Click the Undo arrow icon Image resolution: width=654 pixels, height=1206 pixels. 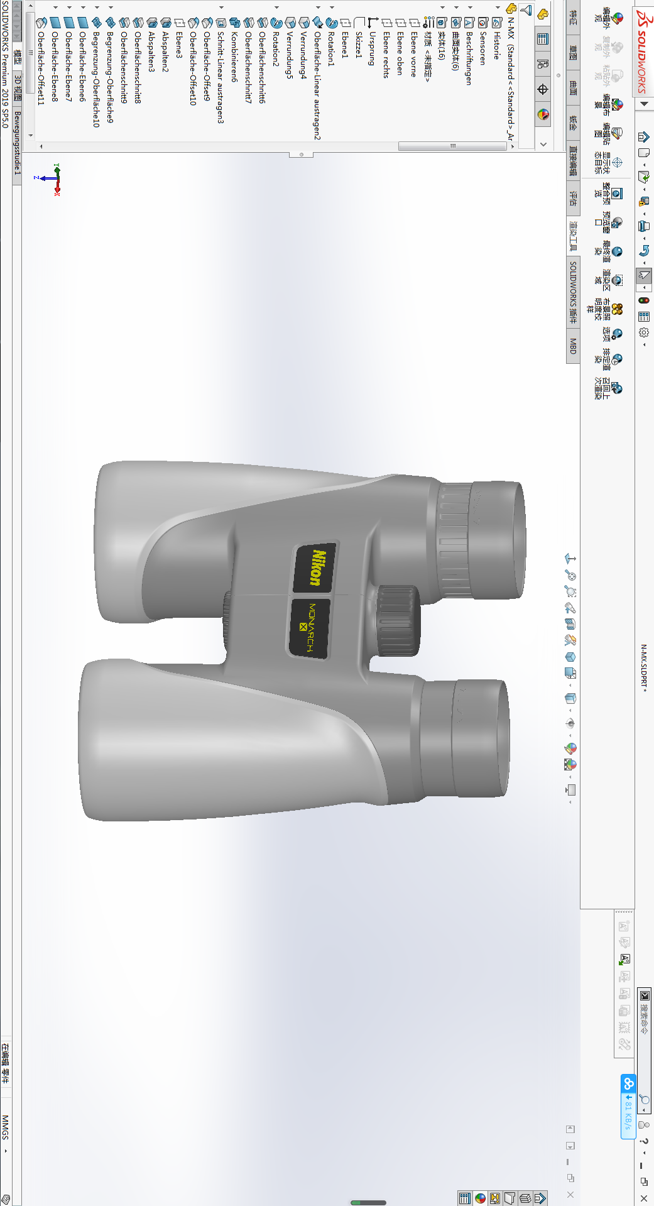tap(643, 251)
